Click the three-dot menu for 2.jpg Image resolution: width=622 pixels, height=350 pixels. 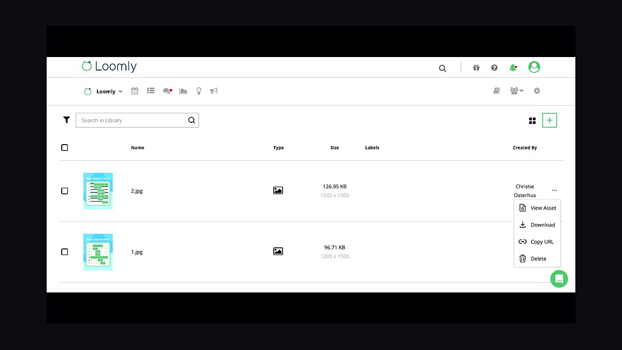(555, 190)
